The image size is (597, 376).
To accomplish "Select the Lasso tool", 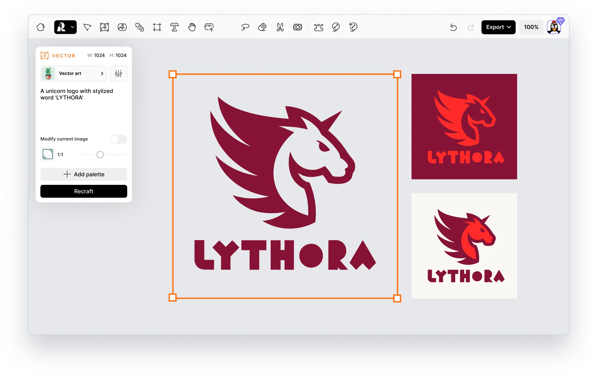I will tap(245, 27).
